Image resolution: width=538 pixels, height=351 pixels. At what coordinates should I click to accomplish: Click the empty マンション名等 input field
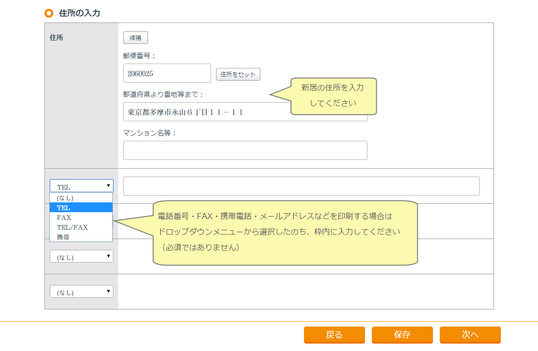(x=245, y=150)
